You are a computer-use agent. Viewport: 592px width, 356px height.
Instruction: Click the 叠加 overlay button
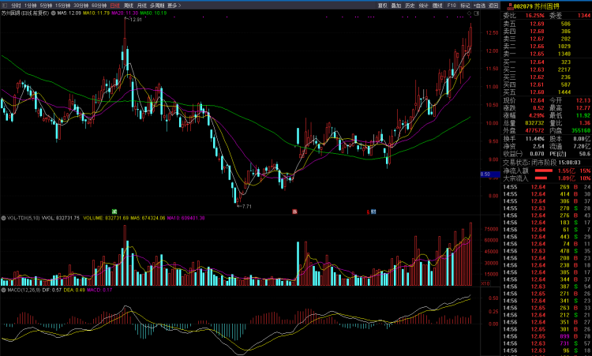(396, 6)
